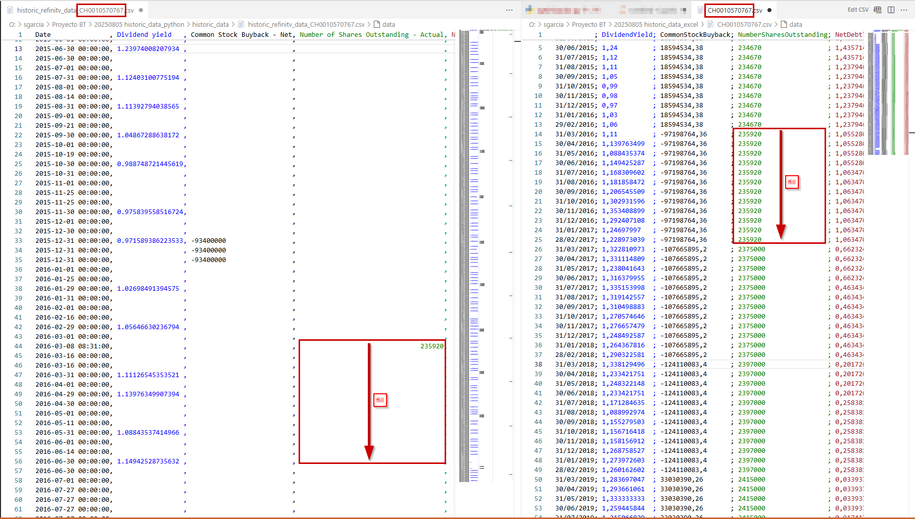Open More Actions menu in right editor group

(904, 10)
